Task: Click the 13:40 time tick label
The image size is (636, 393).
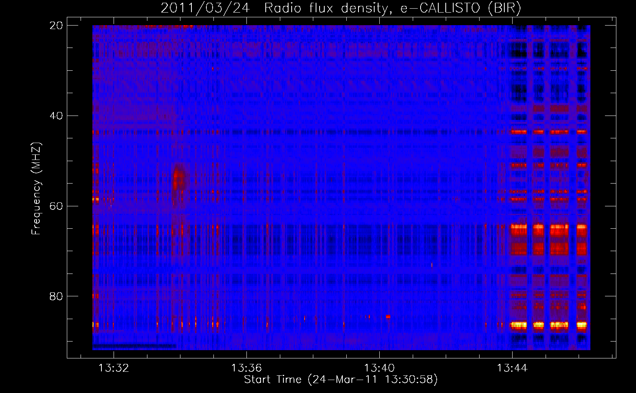Action: pyautogui.click(x=379, y=368)
